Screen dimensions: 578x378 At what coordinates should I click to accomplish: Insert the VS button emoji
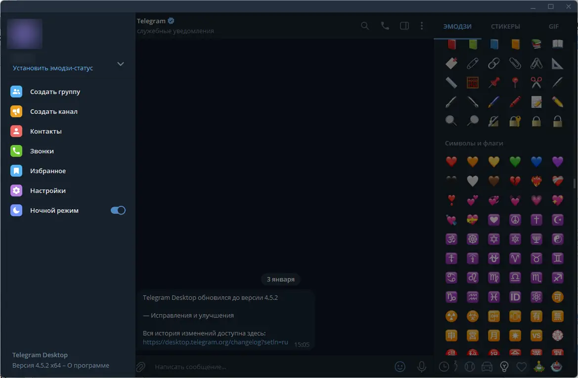pyautogui.click(x=536, y=335)
